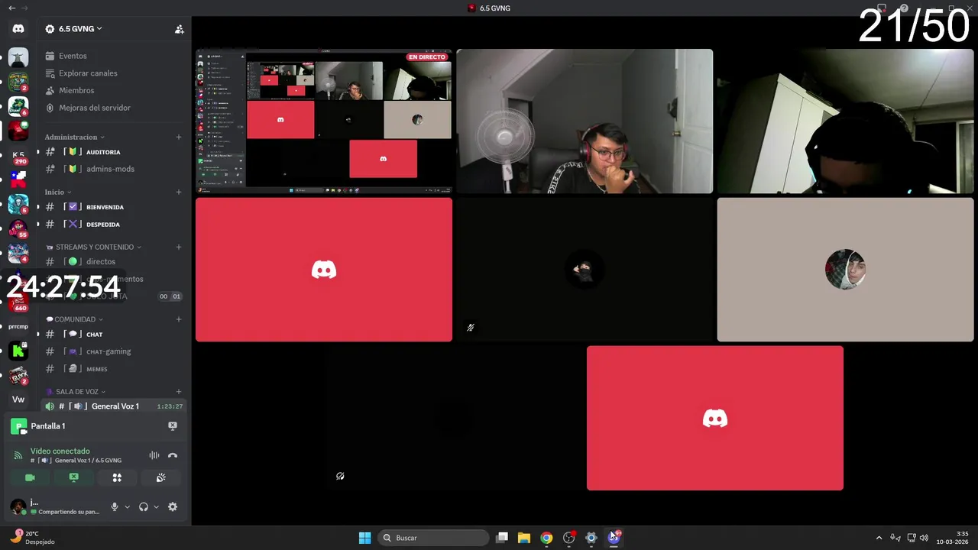Viewport: 978px width, 550px height.
Task: Collapse the Administracion category
Action: (x=73, y=137)
